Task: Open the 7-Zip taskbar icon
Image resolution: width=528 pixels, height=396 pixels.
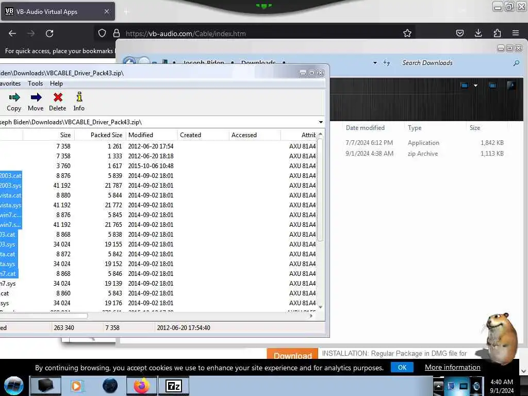Action: tap(174, 386)
